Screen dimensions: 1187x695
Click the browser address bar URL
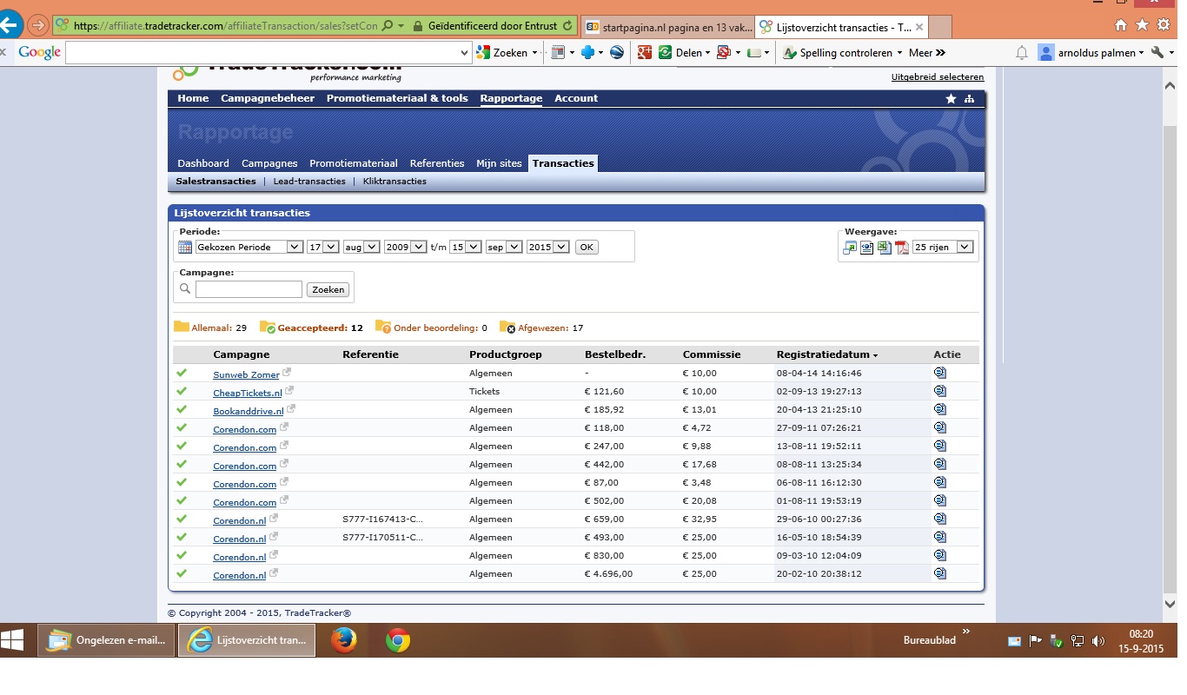226,26
